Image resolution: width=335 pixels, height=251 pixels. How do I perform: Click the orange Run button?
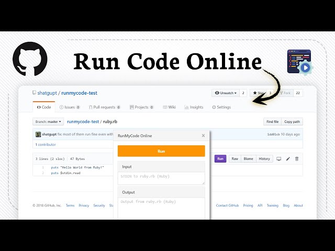click(x=161, y=151)
